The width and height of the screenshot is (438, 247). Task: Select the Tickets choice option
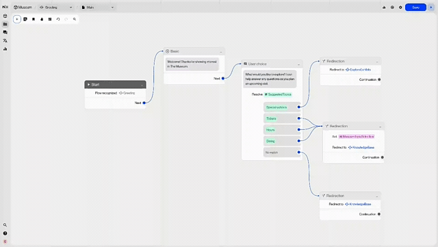(282, 118)
